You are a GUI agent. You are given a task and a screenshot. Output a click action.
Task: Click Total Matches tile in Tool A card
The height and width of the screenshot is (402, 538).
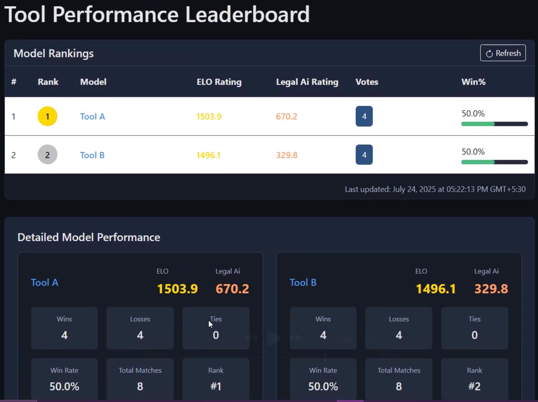pyautogui.click(x=140, y=379)
